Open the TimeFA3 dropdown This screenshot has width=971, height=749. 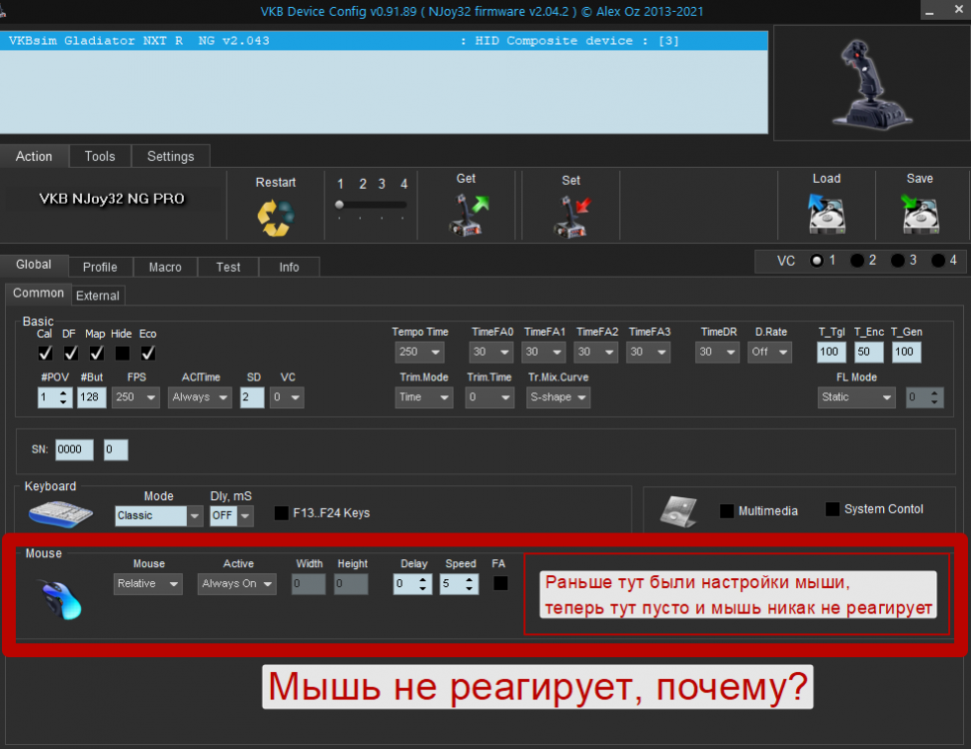click(x=648, y=353)
